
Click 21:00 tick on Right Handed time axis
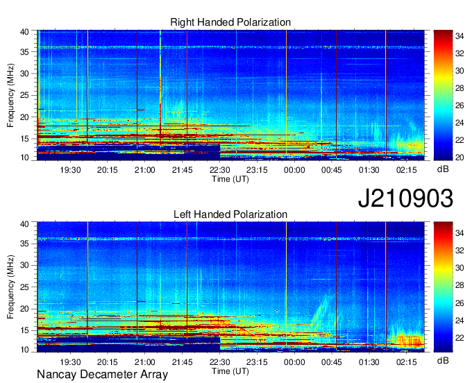145,170
